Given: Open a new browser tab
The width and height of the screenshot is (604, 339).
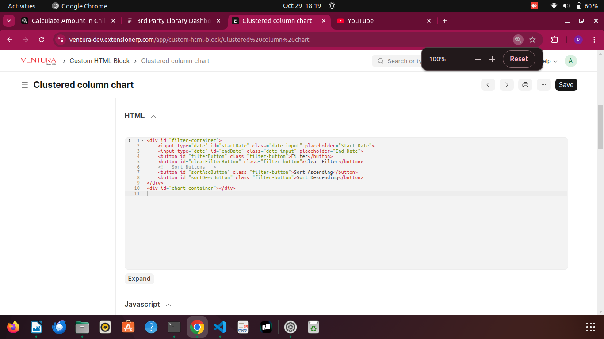Looking at the screenshot, I should [x=445, y=21].
